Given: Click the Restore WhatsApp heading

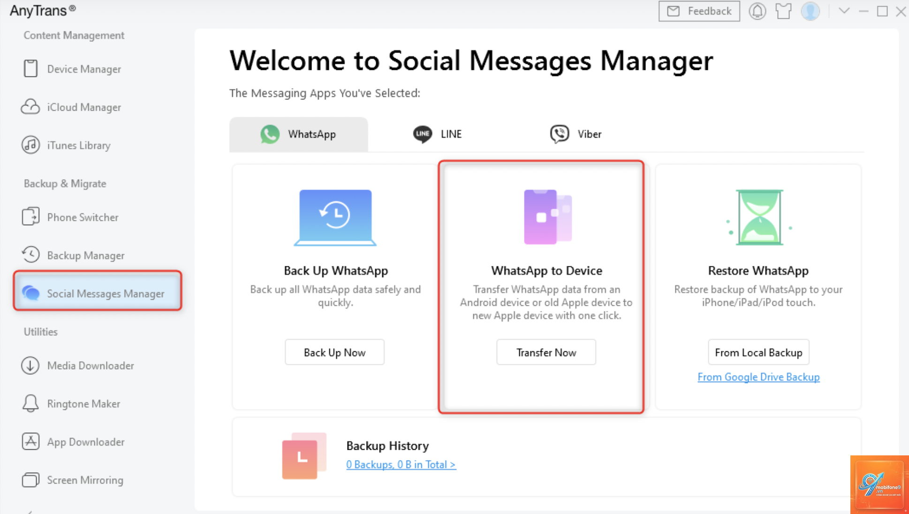Looking at the screenshot, I should [758, 271].
